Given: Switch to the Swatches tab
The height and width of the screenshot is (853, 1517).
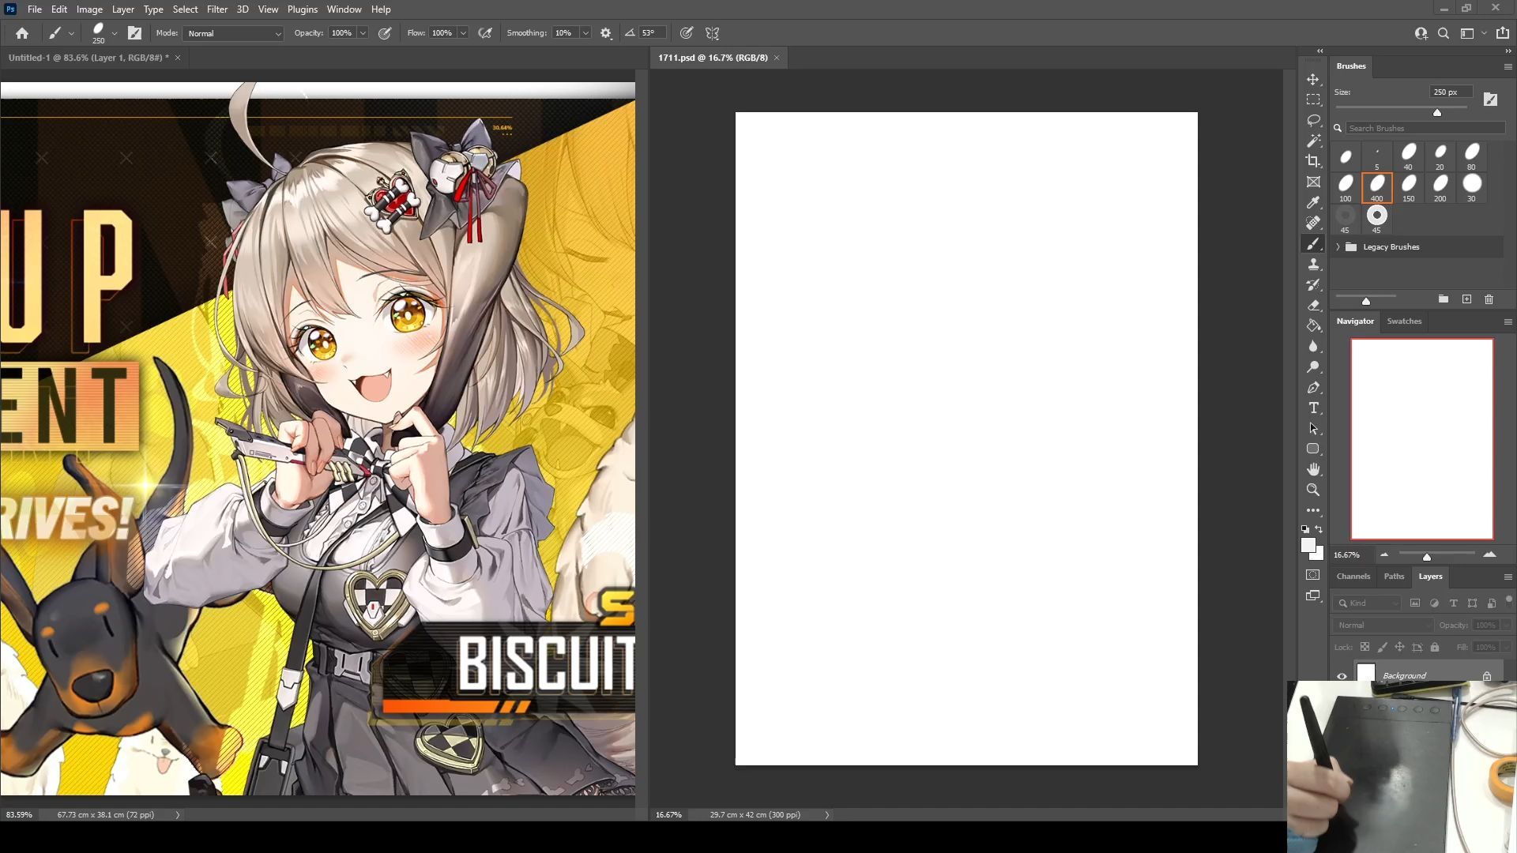Looking at the screenshot, I should click(x=1404, y=321).
